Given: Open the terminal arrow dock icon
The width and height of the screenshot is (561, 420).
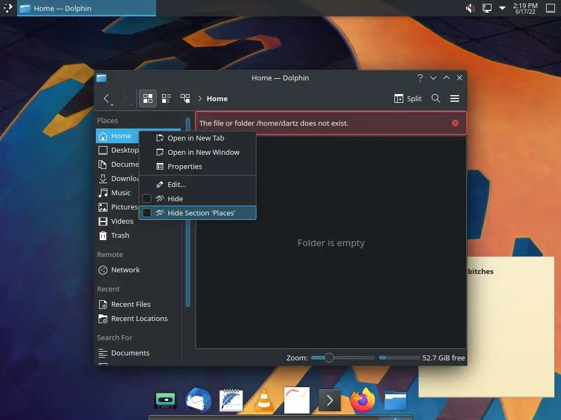Looking at the screenshot, I should coord(329,400).
